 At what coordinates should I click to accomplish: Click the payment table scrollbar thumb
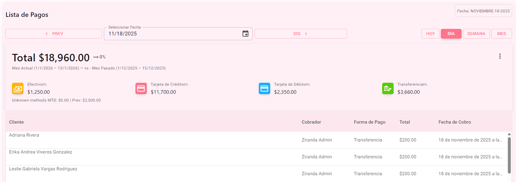click(509, 155)
